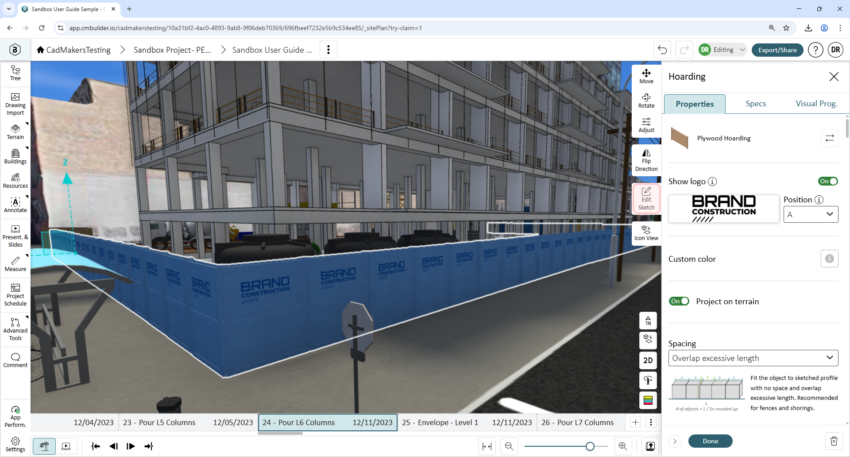Open the project three-dot menu
Screen dimensions: 850x457
328,50
